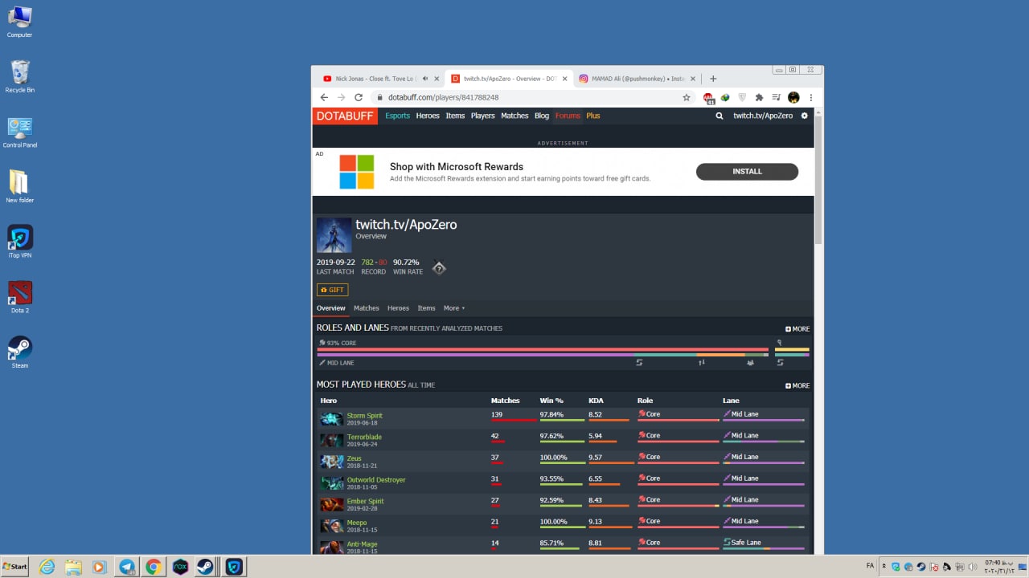This screenshot has width=1029, height=578.
Task: Open Telegram from the taskbar
Action: tap(127, 567)
